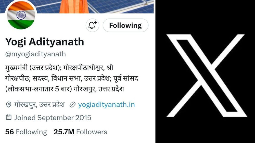Image resolution: width=255 pixels, height=143 pixels.
Task: Select the मुख्यमंत्री word in bio
Action: [17, 68]
